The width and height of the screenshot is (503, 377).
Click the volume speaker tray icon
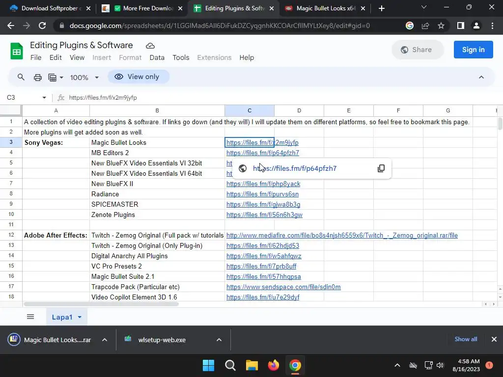tap(440, 365)
